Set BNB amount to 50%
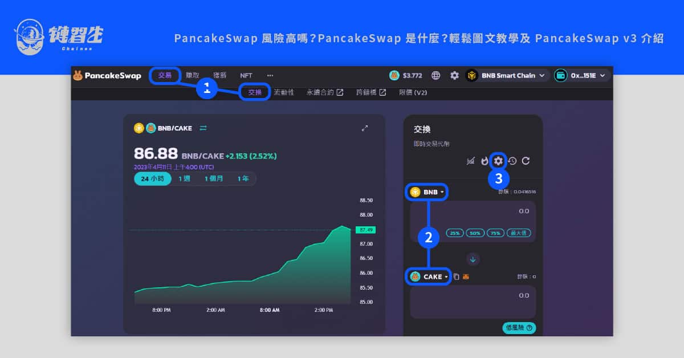 (475, 233)
